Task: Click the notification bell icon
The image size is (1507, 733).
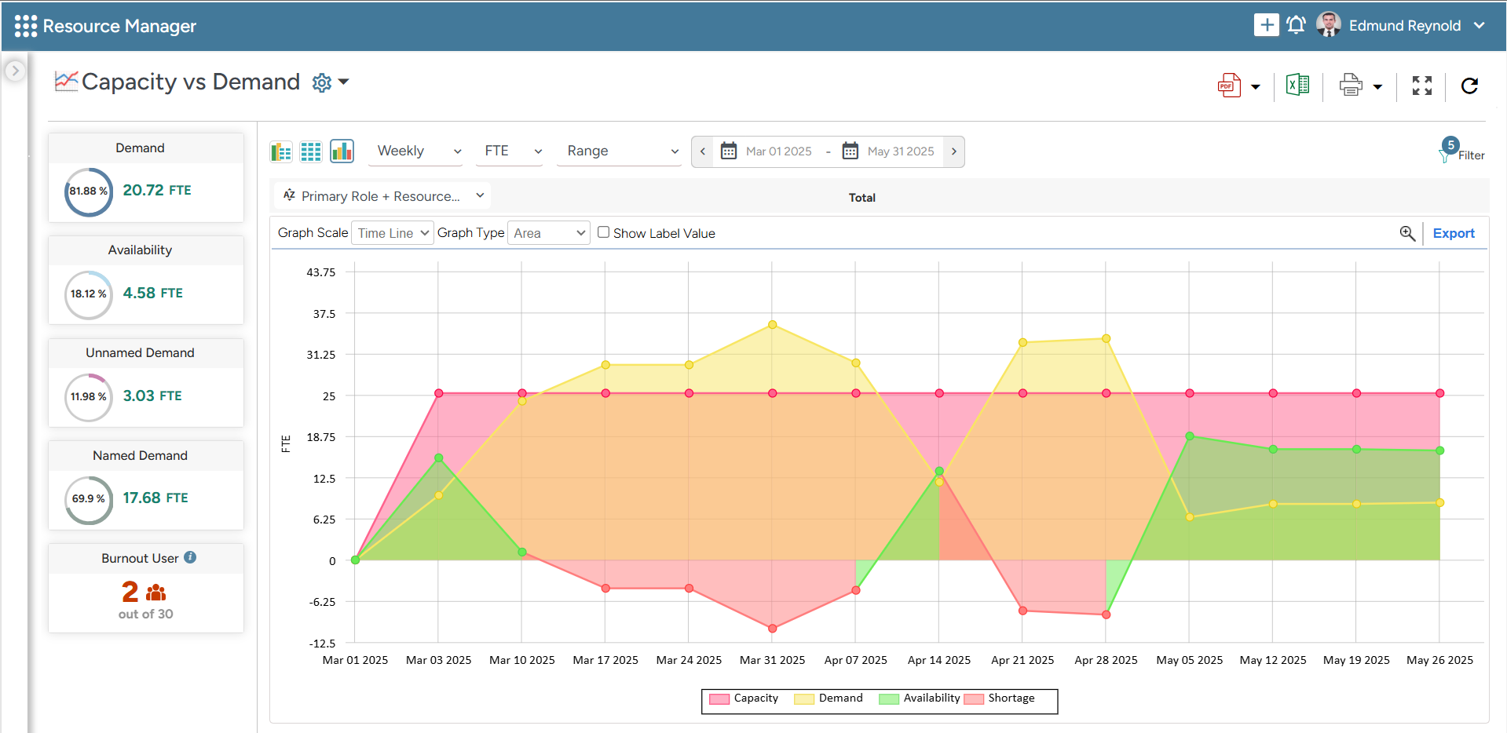Action: [x=1296, y=25]
